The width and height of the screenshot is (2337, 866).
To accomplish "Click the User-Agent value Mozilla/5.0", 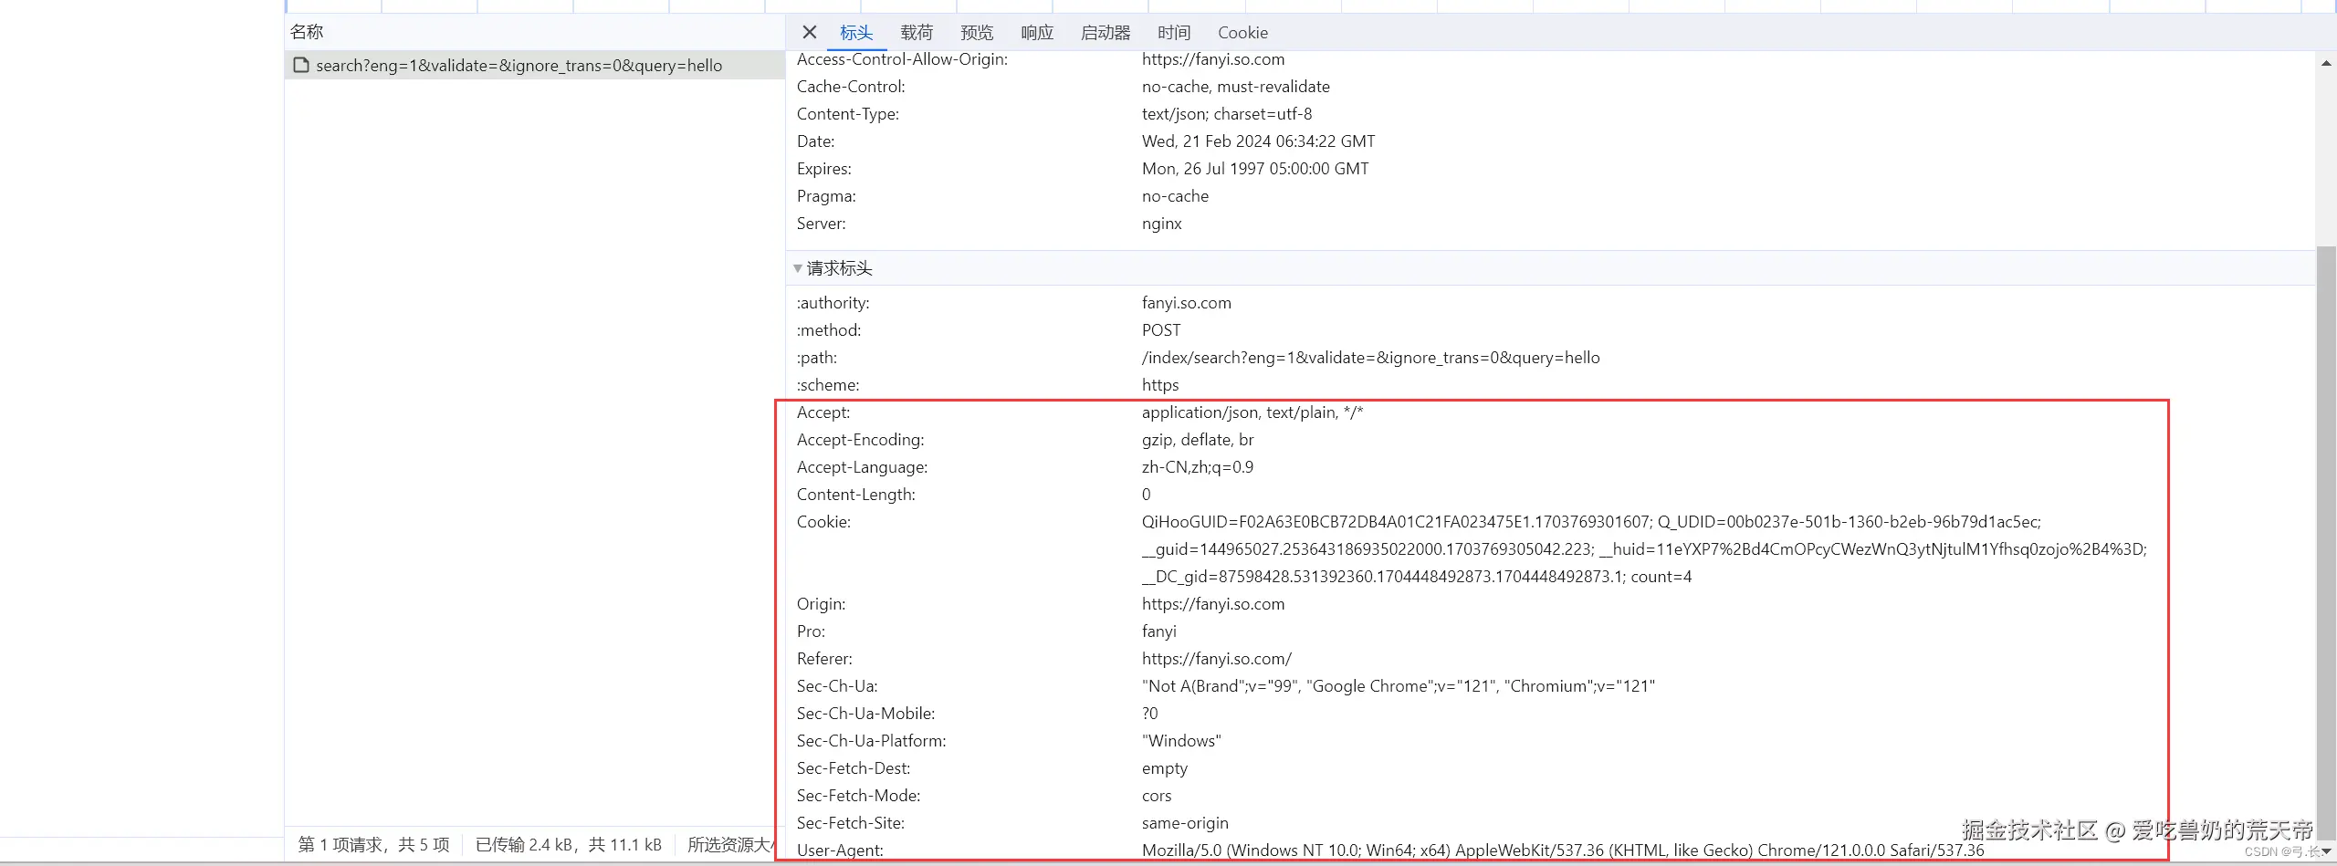I will click(1562, 850).
